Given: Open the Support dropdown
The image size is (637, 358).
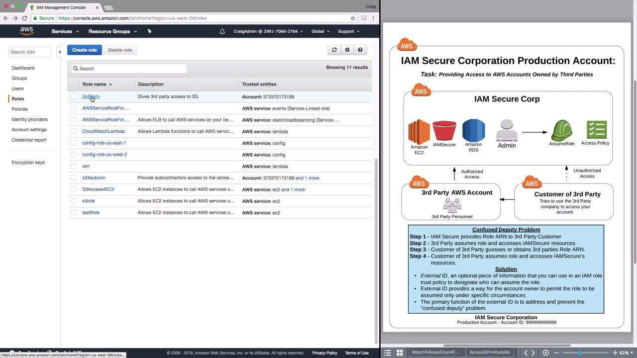Looking at the screenshot, I should 348,31.
